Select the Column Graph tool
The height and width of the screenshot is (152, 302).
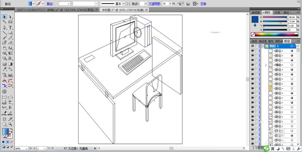coord(10,75)
